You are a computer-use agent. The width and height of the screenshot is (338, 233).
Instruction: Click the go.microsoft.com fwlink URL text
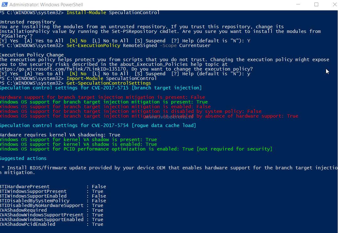[x=64, y=69]
